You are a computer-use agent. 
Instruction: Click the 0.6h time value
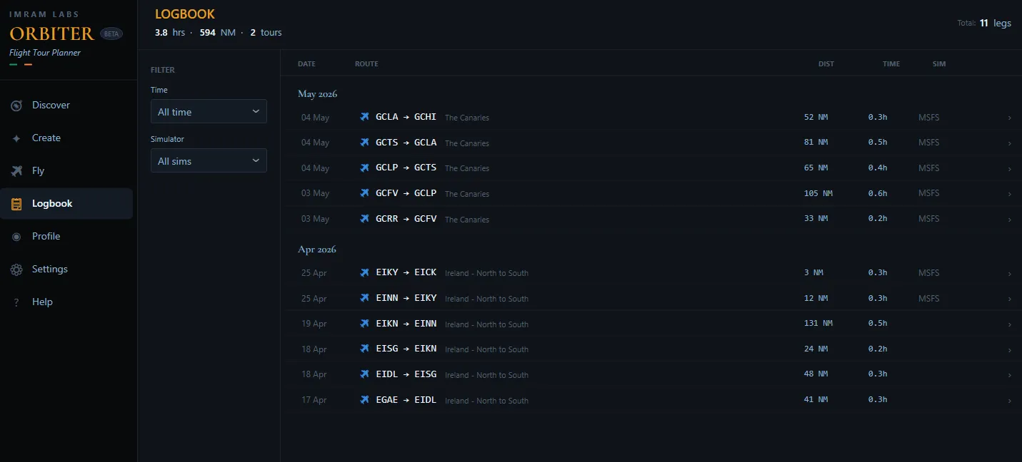click(878, 193)
